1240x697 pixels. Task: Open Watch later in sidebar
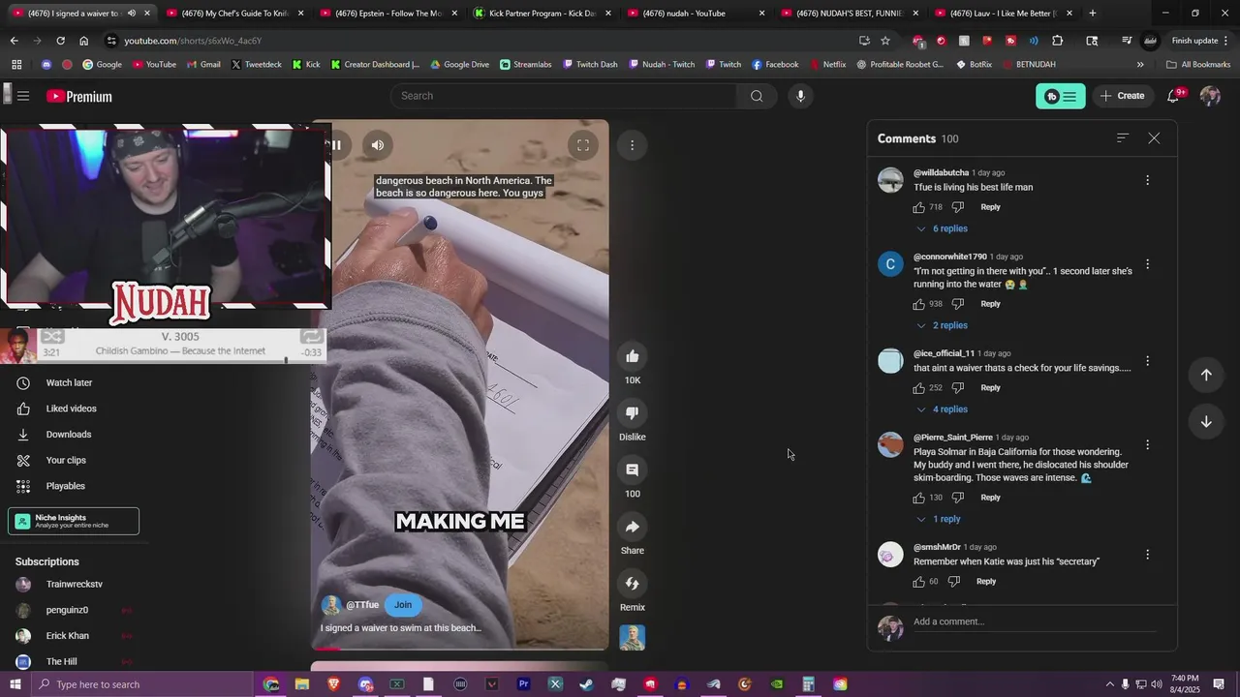point(69,383)
